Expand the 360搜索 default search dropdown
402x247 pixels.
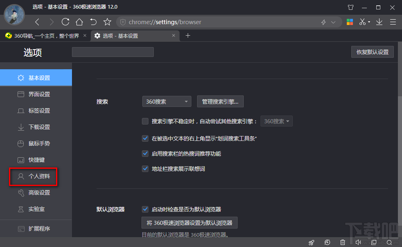point(166,102)
